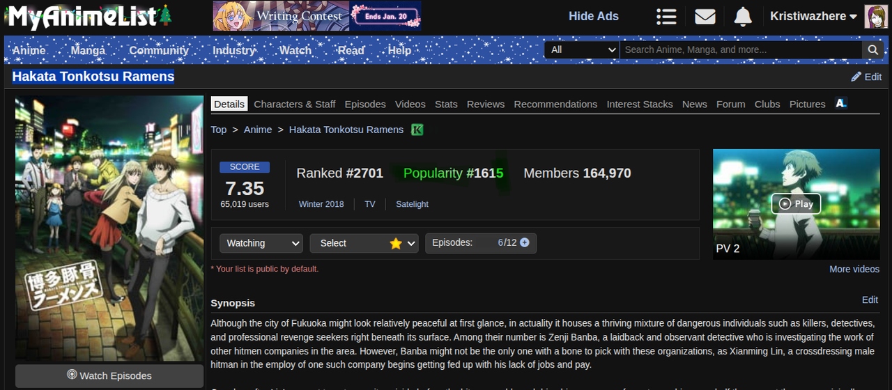This screenshot has width=892, height=390.
Task: Open the score Select dropdown
Action: click(x=364, y=243)
